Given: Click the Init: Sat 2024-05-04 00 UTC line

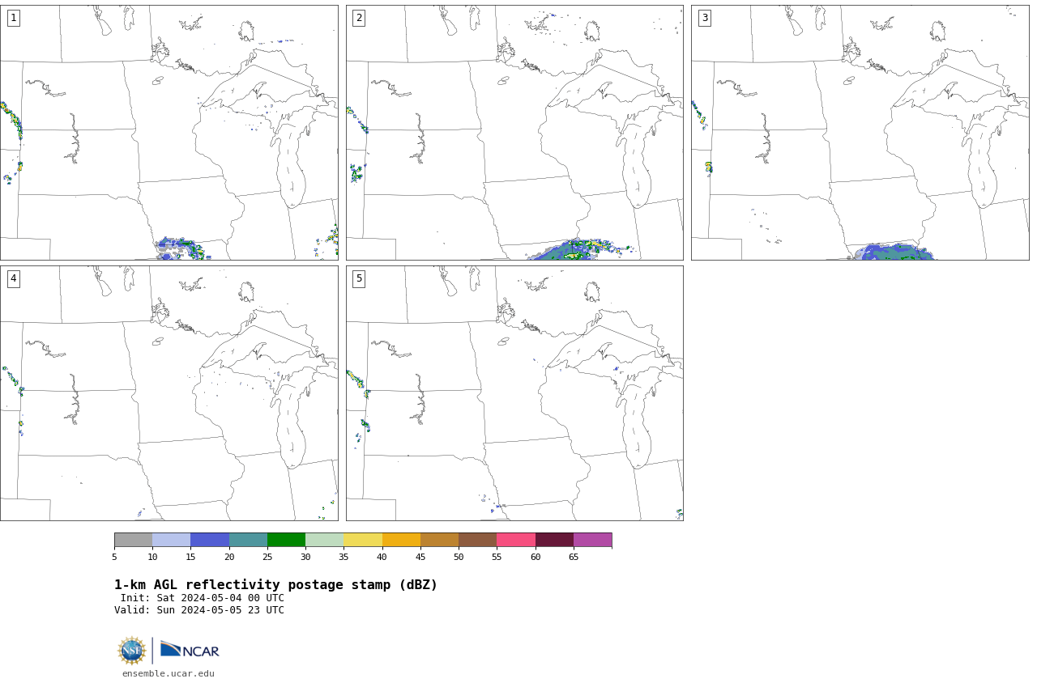Looking at the screenshot, I should (x=203, y=598).
